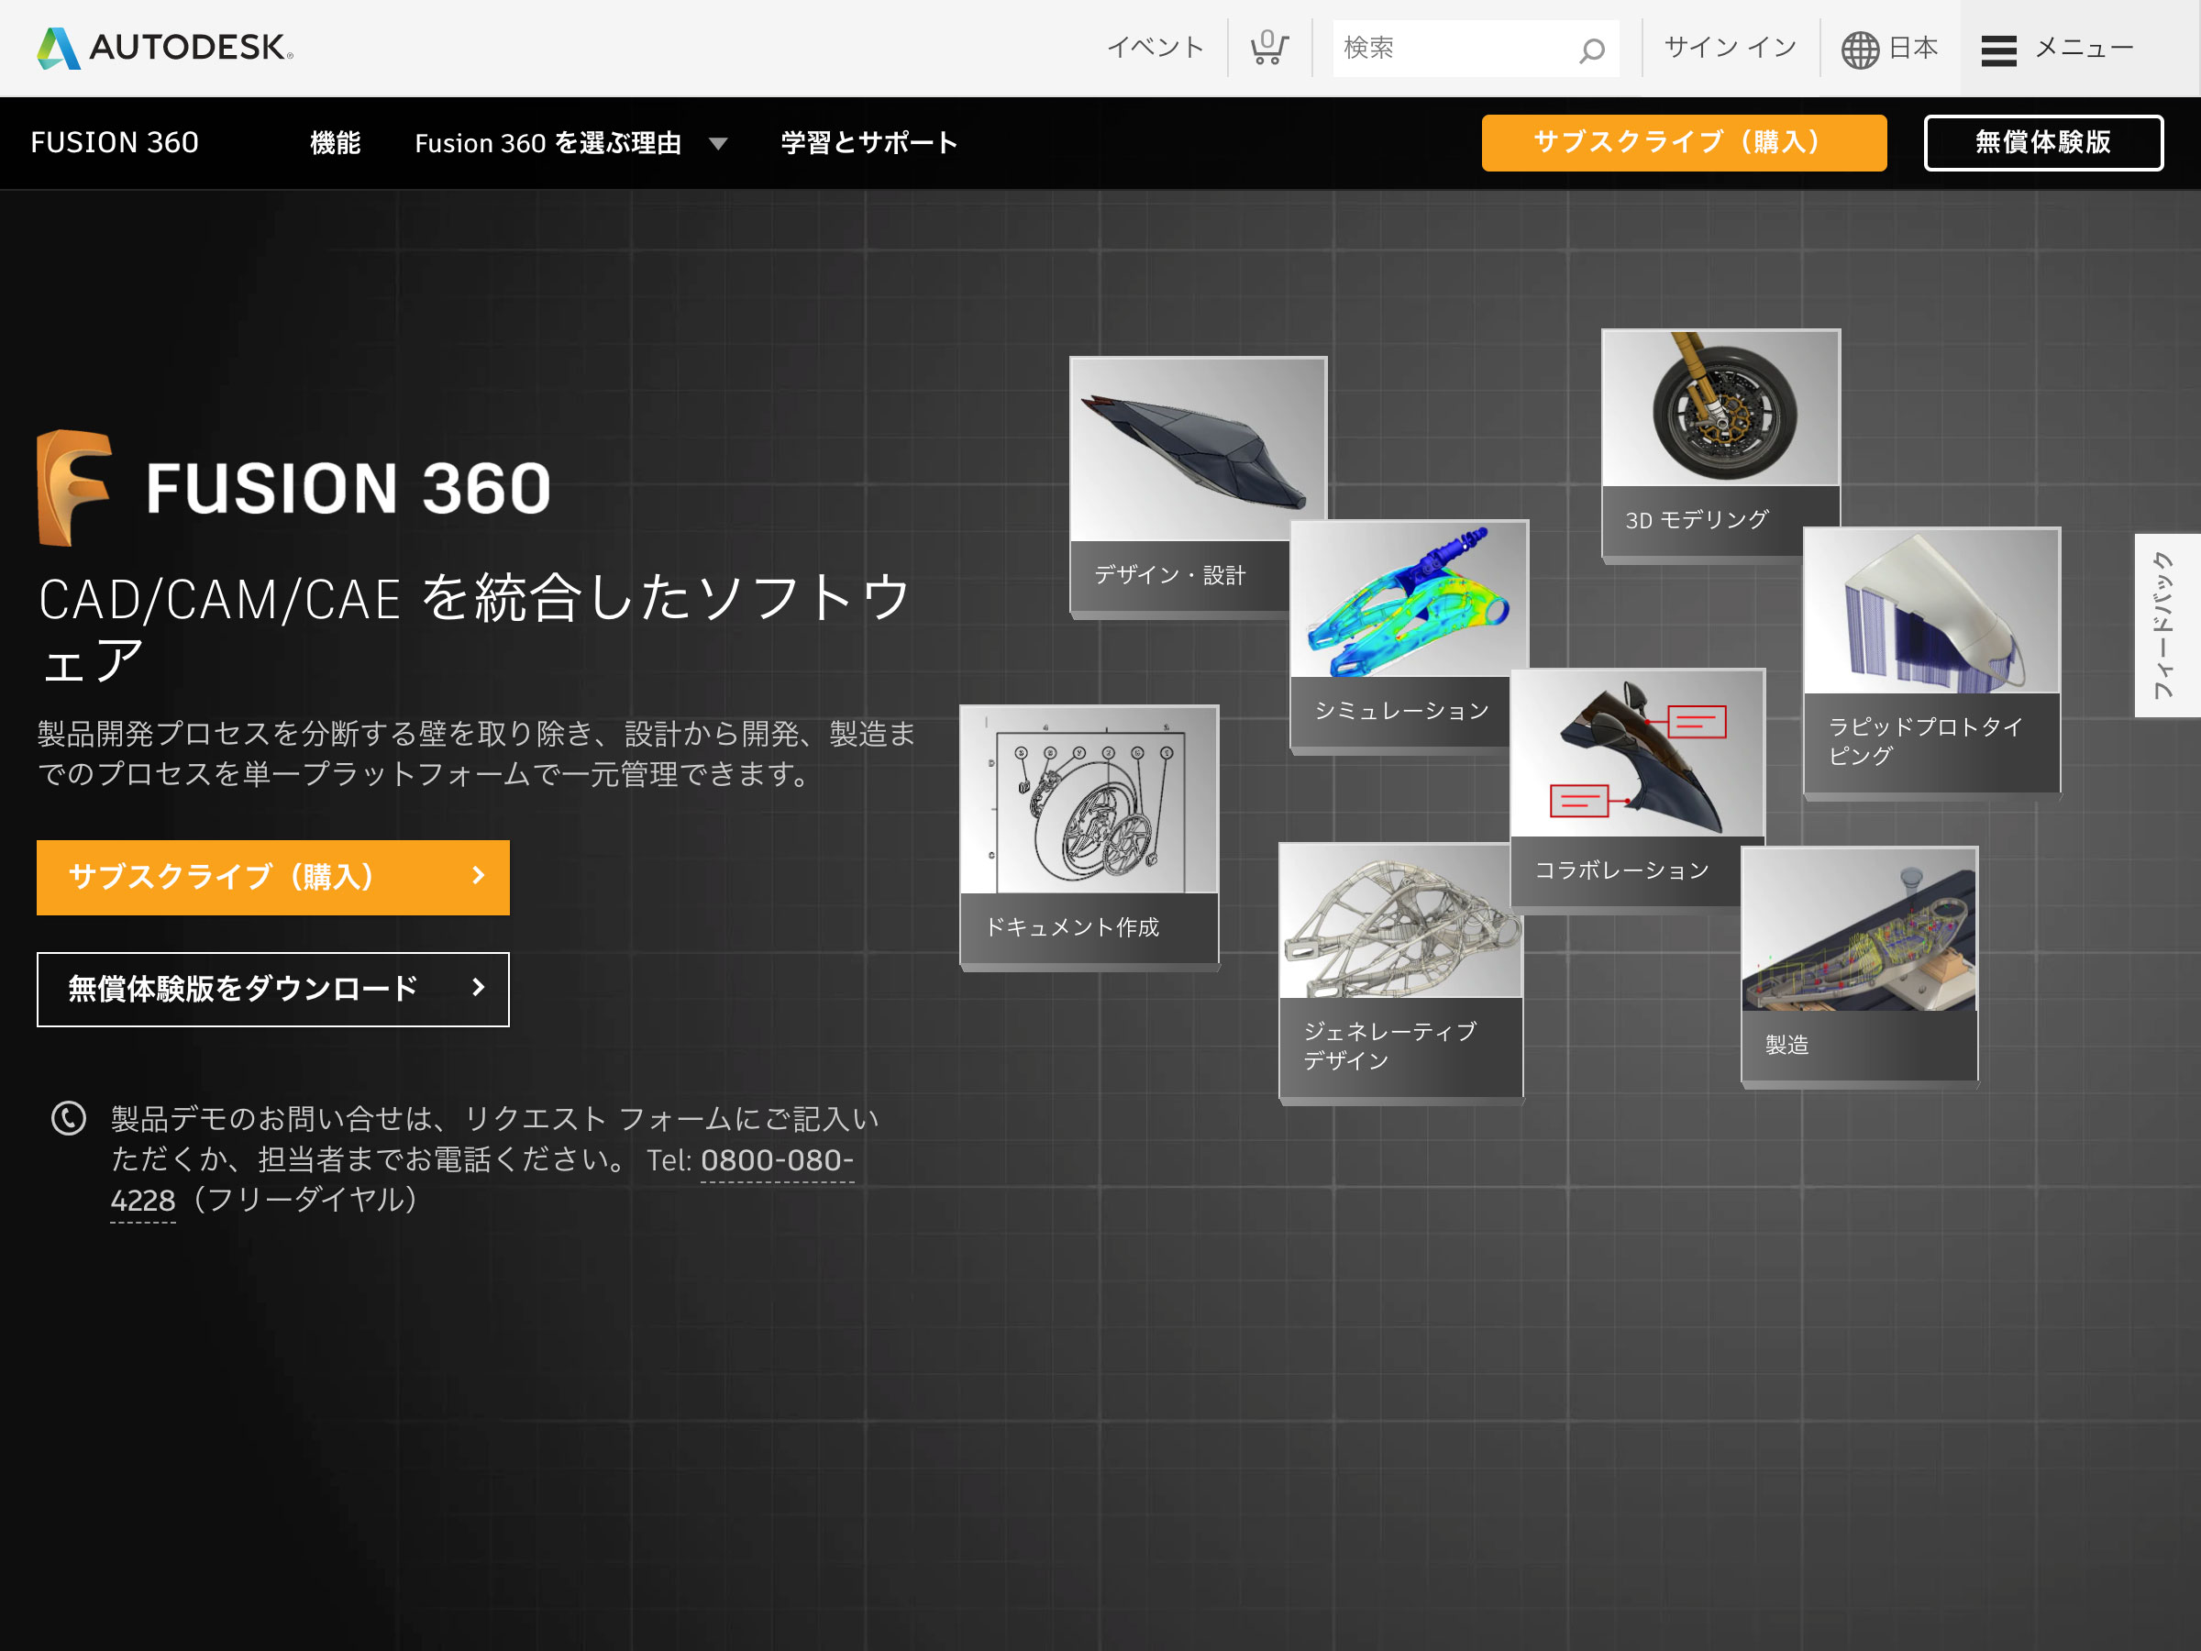Click the 3D モデリング card label
The width and height of the screenshot is (2201, 1651).
coord(1697,519)
